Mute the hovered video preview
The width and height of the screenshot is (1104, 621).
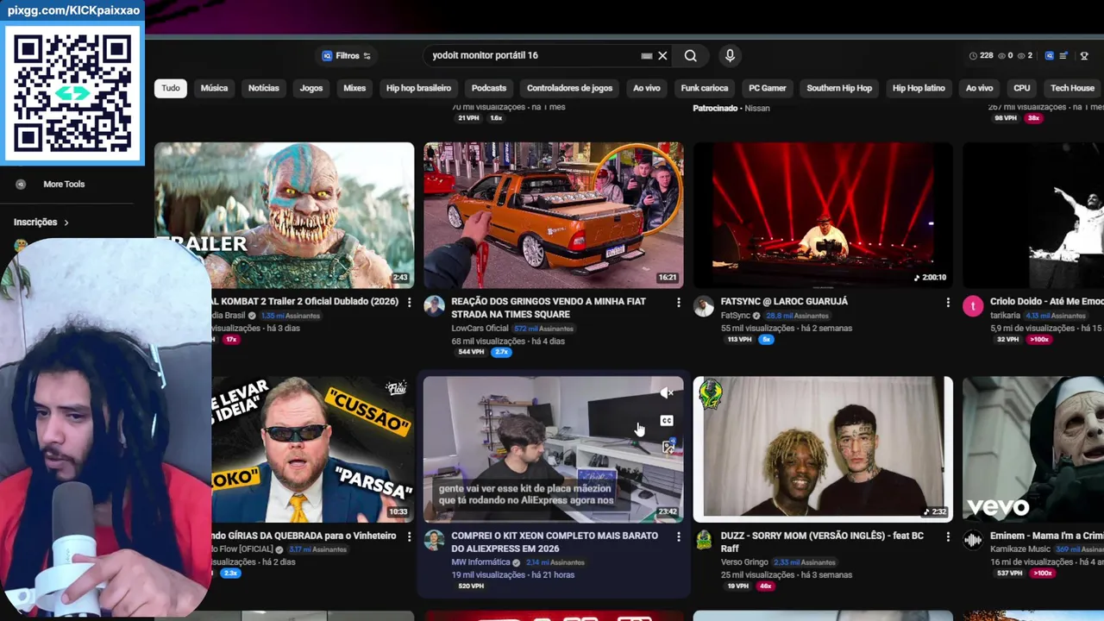tap(667, 393)
